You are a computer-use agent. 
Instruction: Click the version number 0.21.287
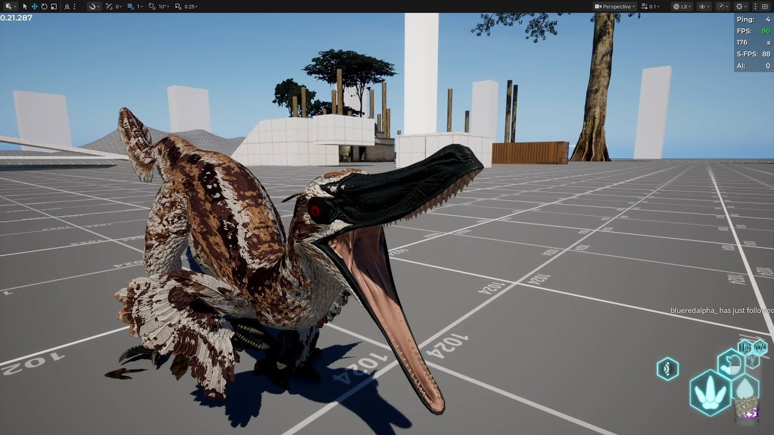[x=16, y=18]
